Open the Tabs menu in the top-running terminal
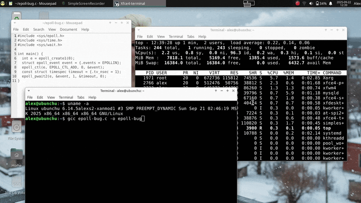Screen dimensions: 361x203 (190, 37)
